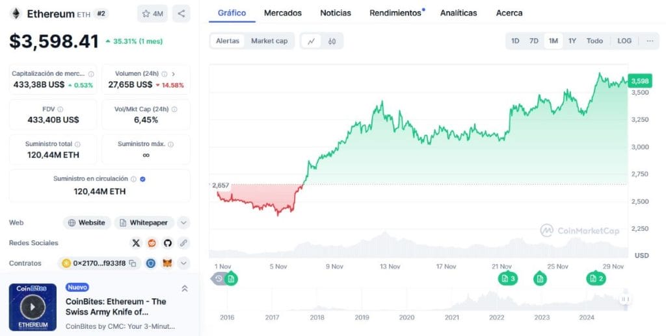Open CoinBites: Ethereum article title
The image size is (666, 336).
coord(116,307)
